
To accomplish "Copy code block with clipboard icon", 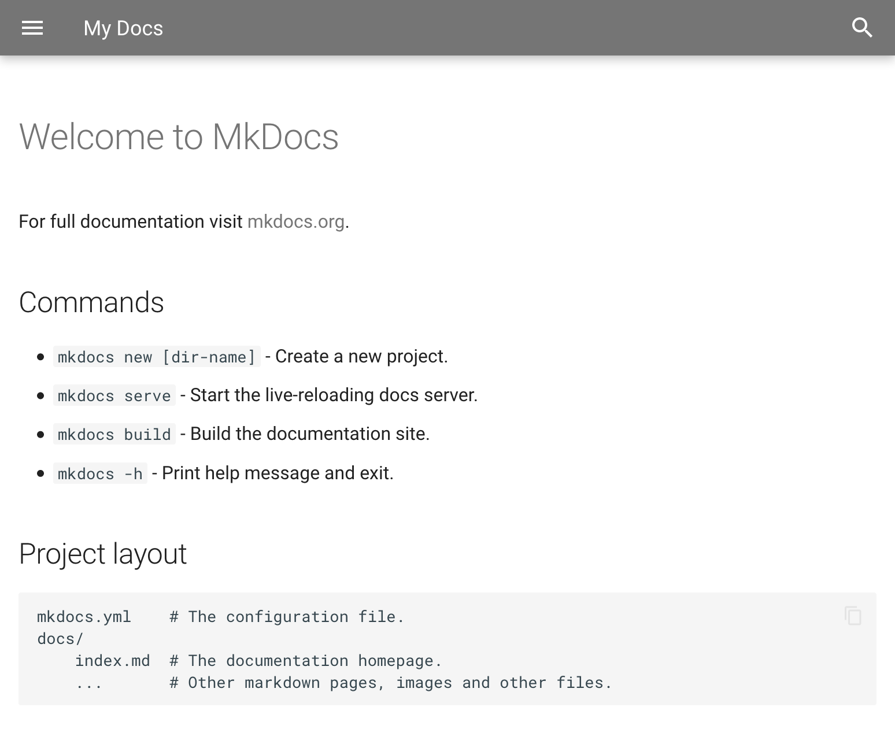I will click(x=853, y=616).
